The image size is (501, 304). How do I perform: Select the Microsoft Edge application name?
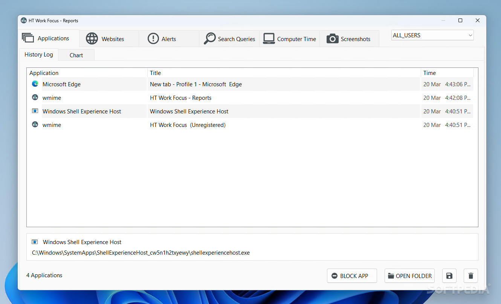[61, 84]
